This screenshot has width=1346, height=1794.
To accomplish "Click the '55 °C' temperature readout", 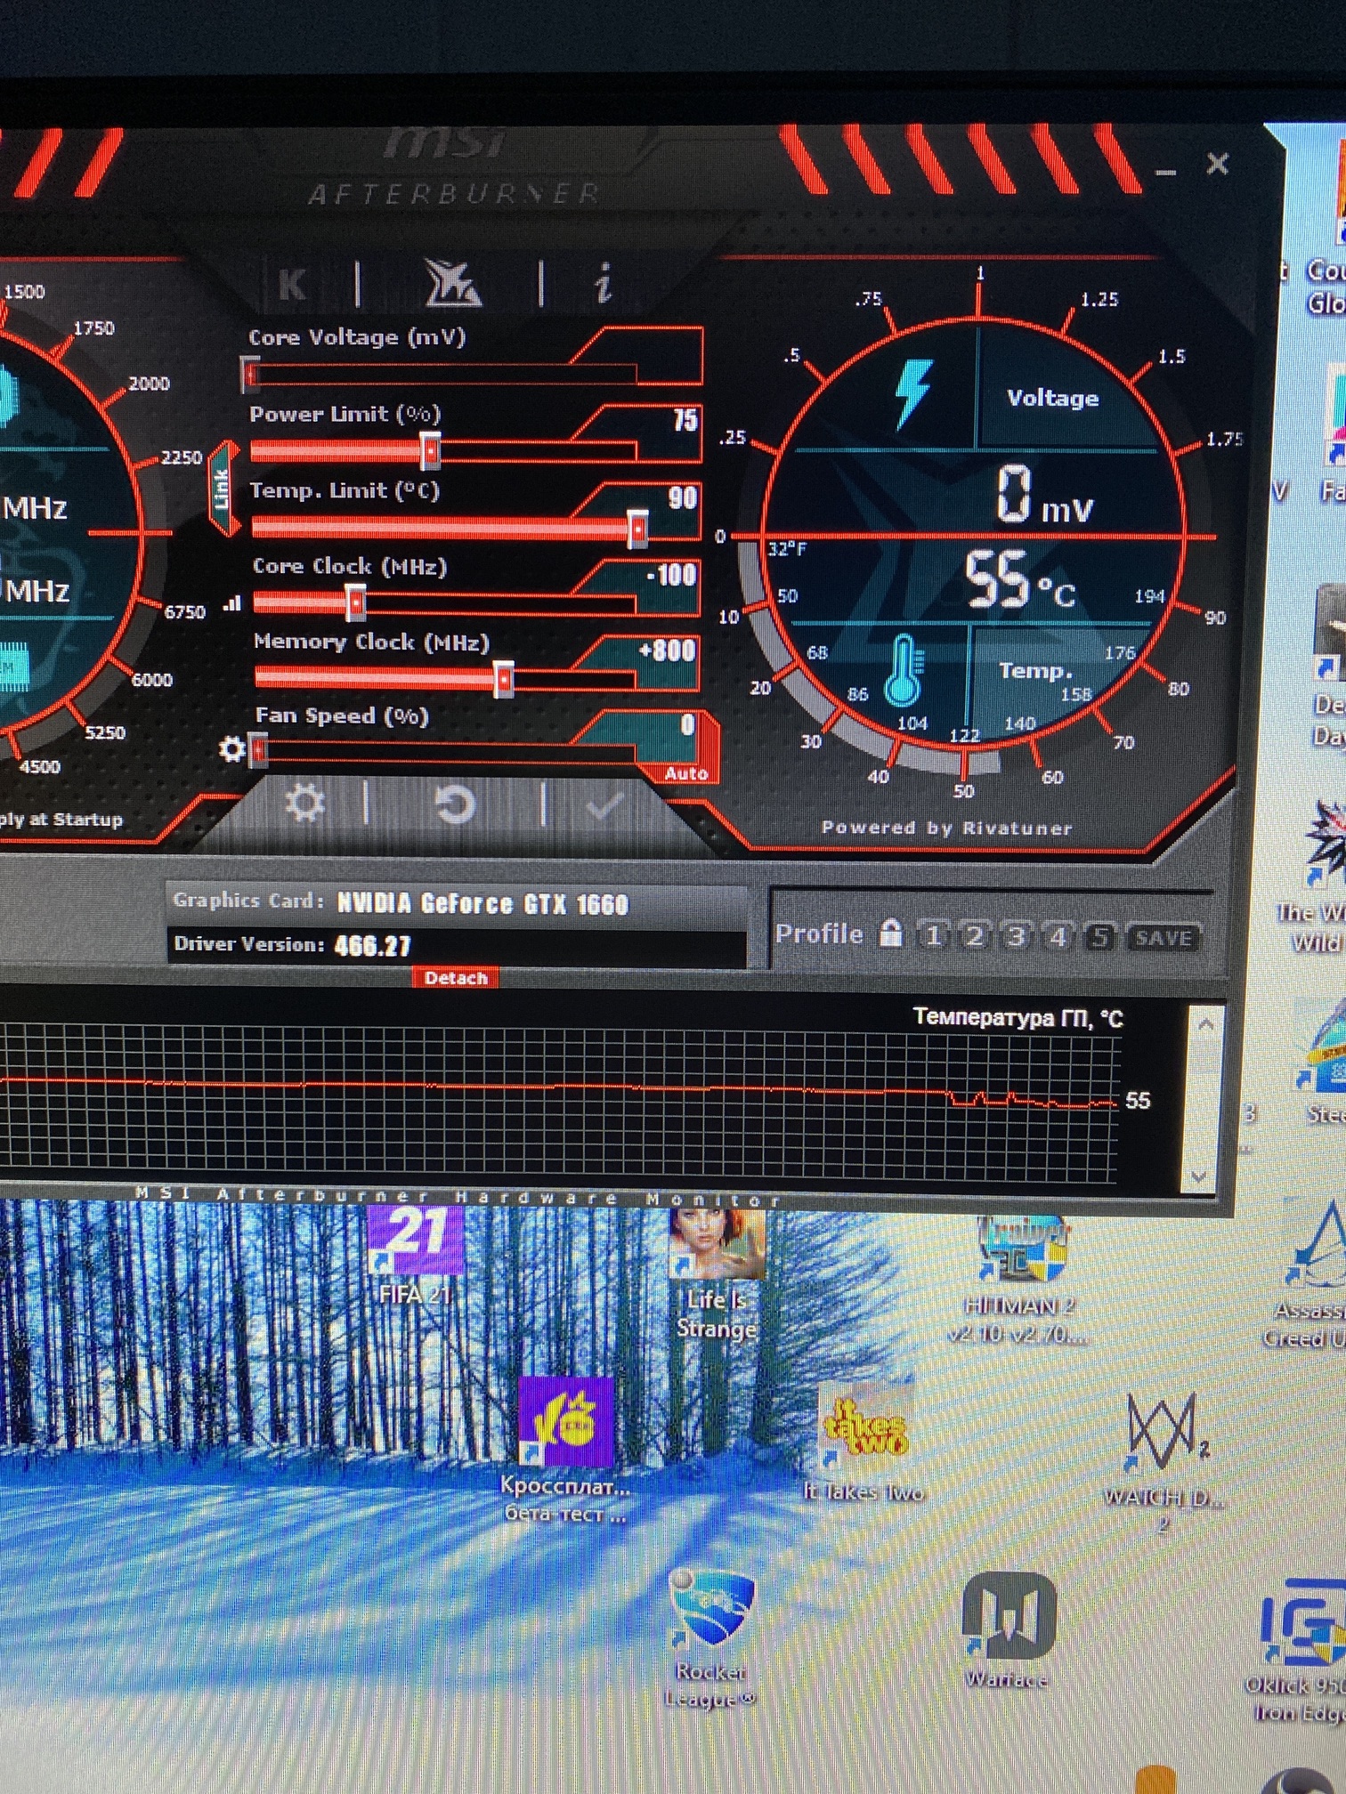I will click(x=1019, y=580).
